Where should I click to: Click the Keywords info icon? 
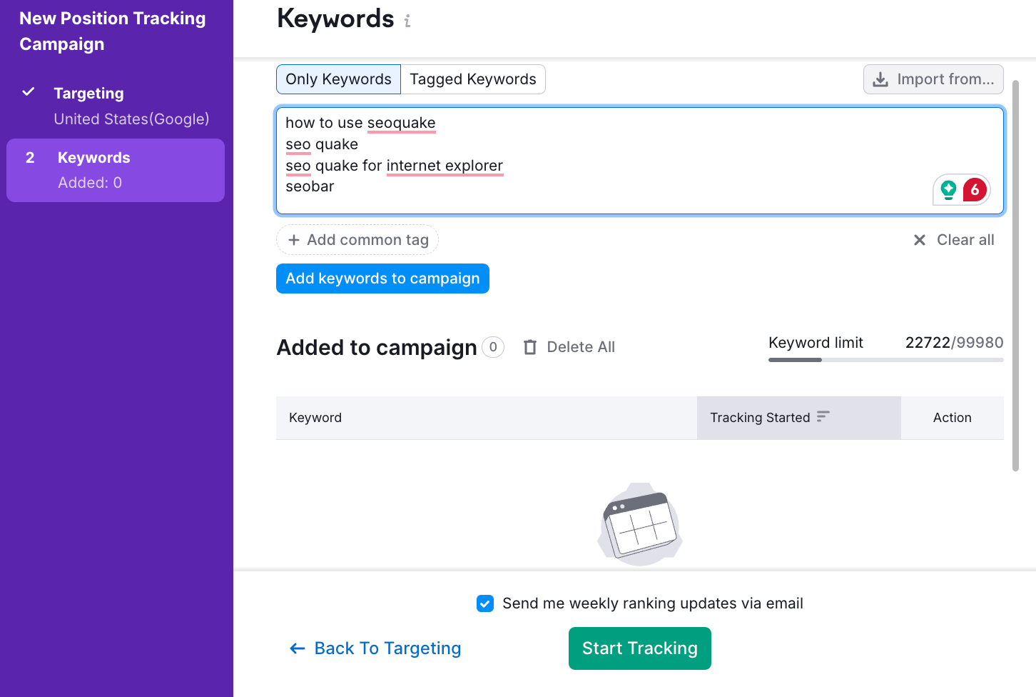(407, 21)
